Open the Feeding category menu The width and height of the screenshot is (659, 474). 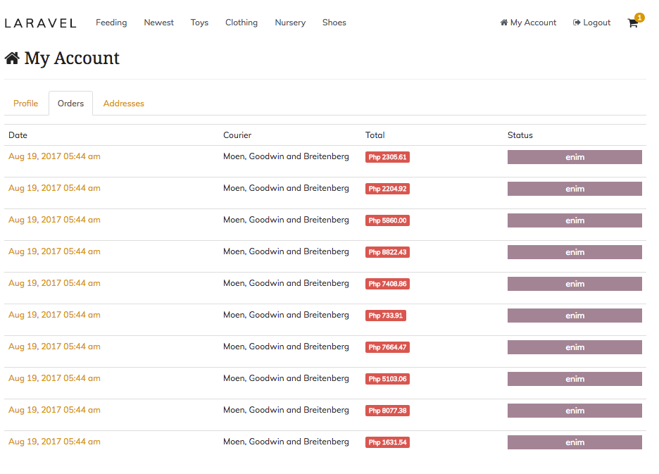(111, 23)
